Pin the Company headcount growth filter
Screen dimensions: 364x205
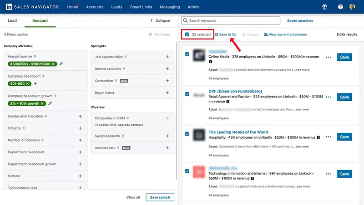click(55, 96)
